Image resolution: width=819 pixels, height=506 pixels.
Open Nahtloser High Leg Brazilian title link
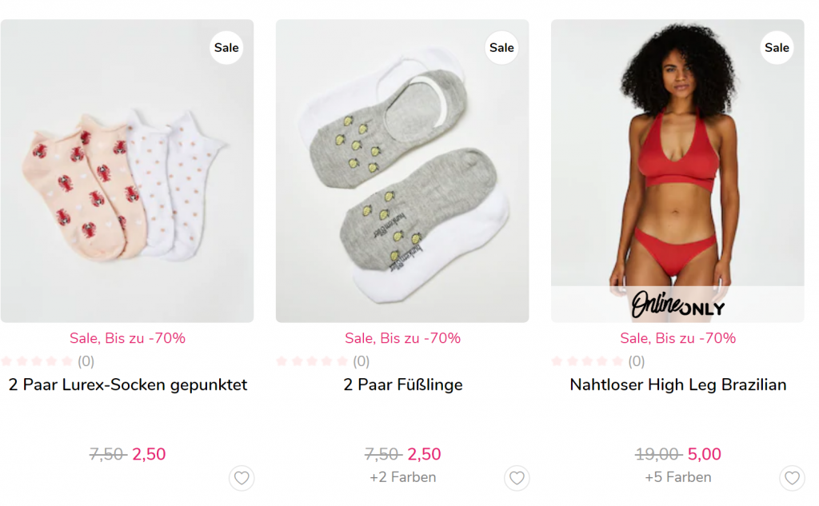677,384
